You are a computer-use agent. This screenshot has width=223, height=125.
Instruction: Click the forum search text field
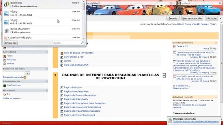[14, 73]
